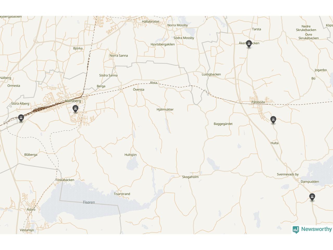Click the Pålsboda place label
Image resolution: width=333 pixels, height=250 pixels.
point(258,102)
